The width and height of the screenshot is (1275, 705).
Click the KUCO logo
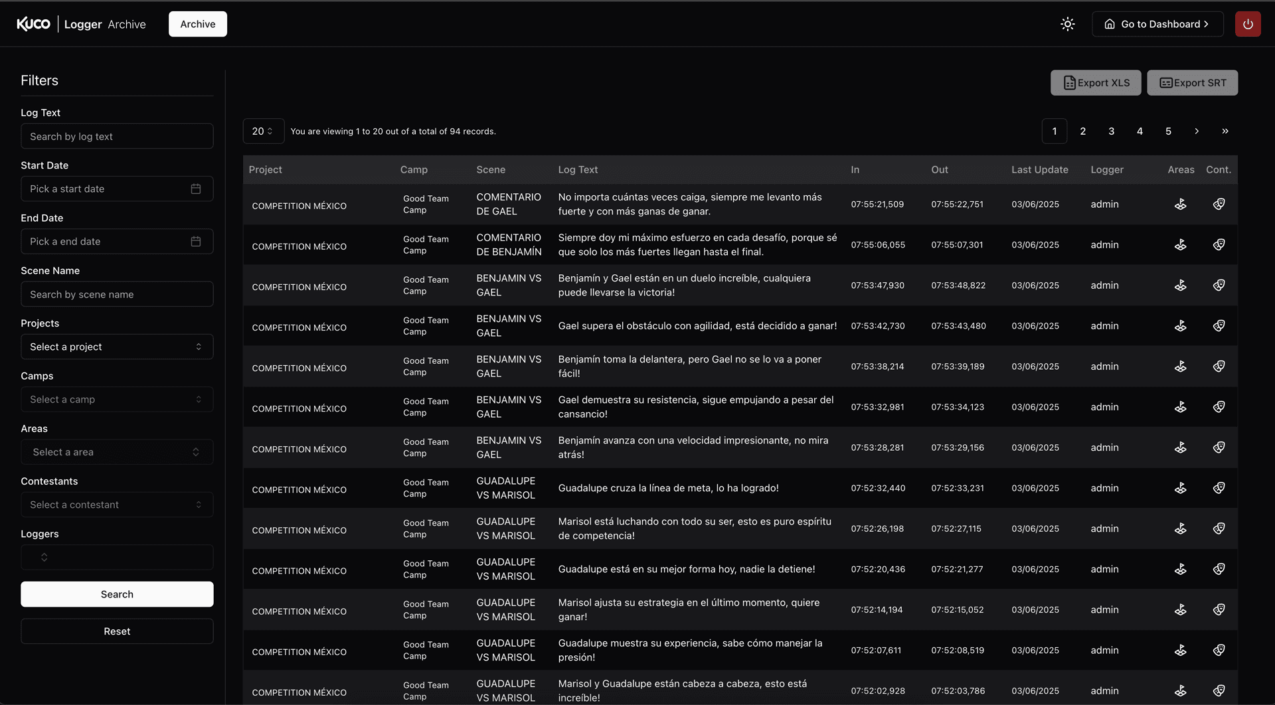click(x=33, y=24)
